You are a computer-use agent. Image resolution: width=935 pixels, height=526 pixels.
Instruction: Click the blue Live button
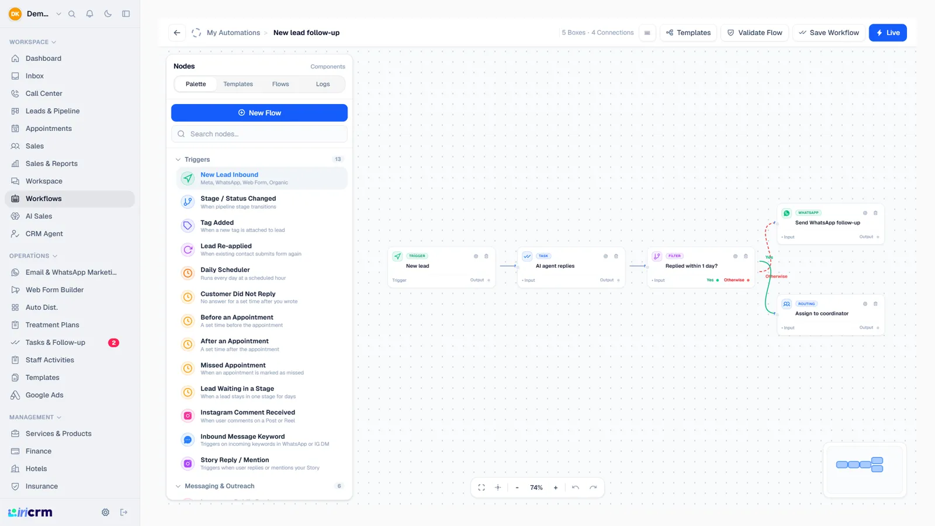pos(888,33)
